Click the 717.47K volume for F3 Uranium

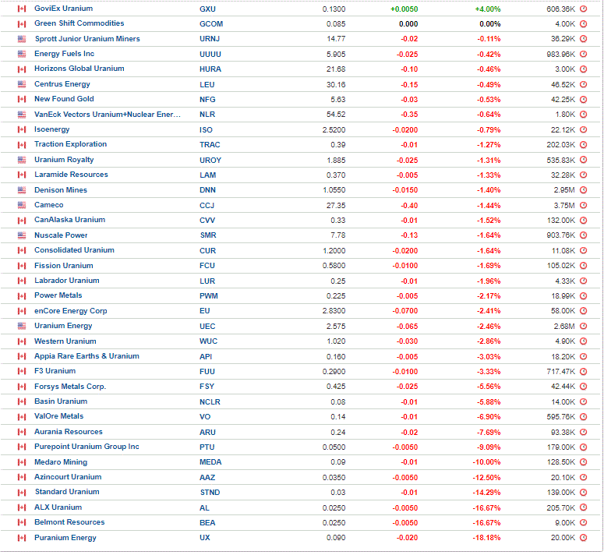[x=561, y=372]
